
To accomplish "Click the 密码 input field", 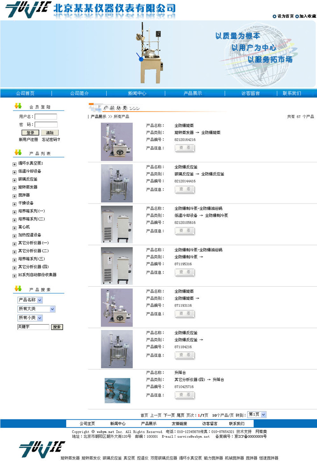I will tap(46, 124).
